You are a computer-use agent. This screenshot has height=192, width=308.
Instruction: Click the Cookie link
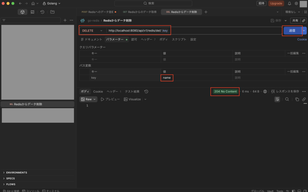click(302, 39)
